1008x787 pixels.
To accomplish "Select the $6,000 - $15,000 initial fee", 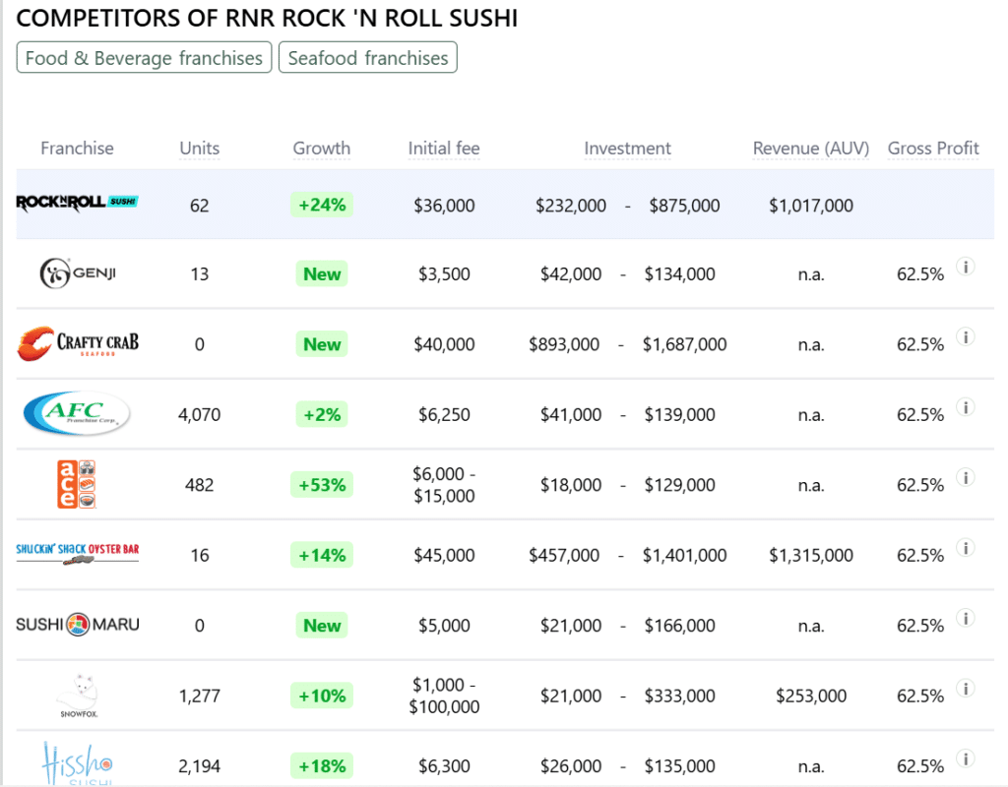I will (x=444, y=485).
